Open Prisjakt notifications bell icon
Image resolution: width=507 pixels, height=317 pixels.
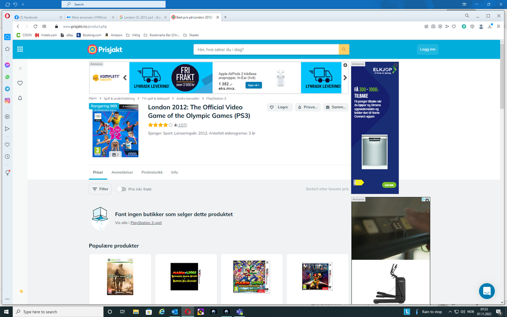pyautogui.click(x=20, y=98)
